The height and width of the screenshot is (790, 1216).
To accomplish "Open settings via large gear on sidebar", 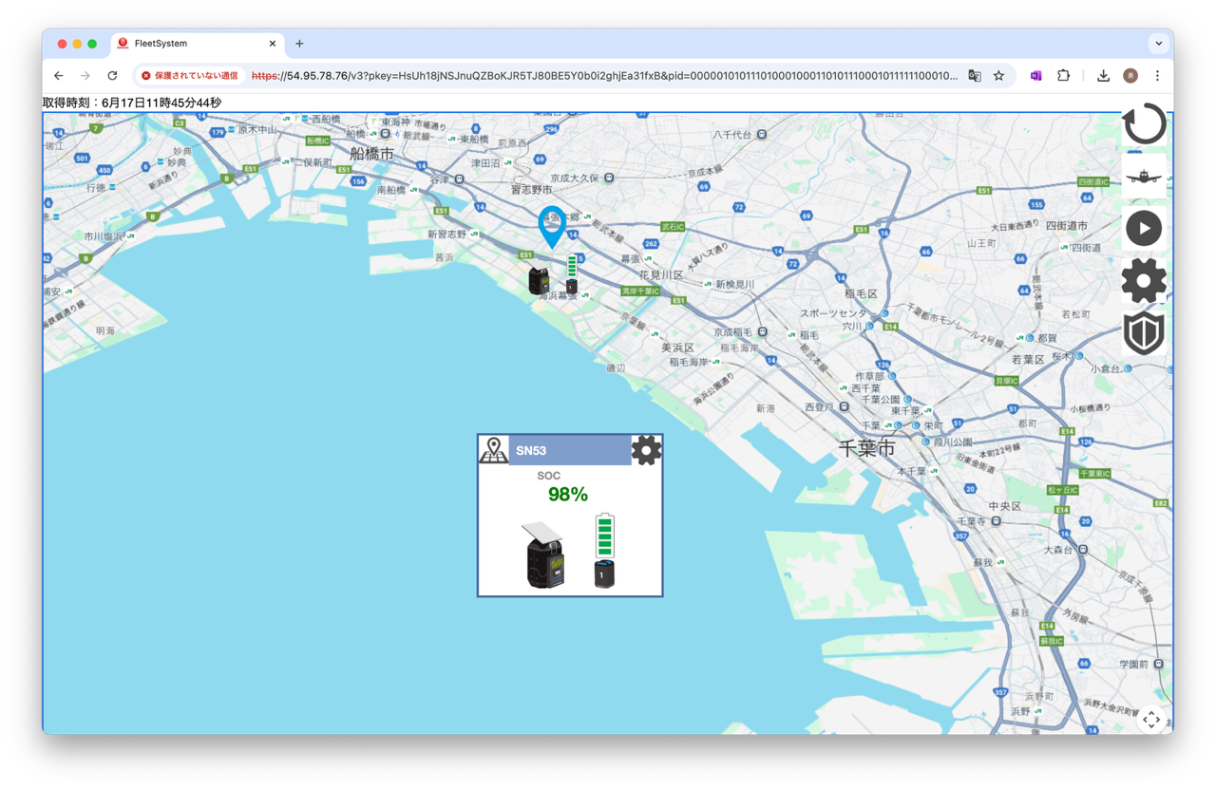I will click(x=1144, y=281).
